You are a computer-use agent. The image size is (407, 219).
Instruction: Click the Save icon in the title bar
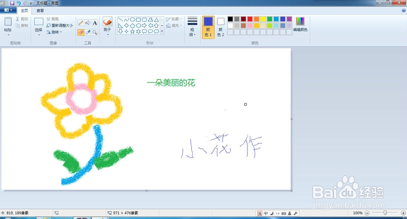[12, 3]
